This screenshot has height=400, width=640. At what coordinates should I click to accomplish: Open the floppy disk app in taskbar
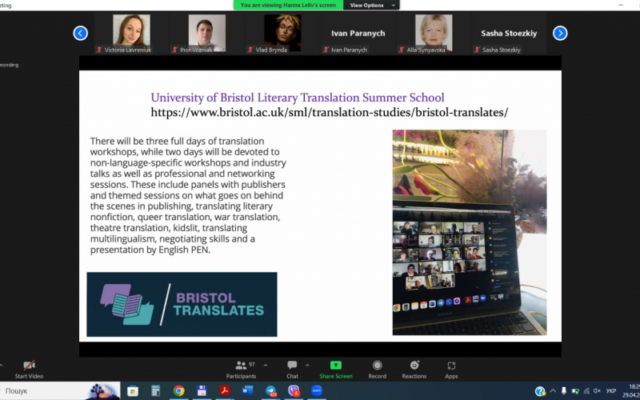(x=202, y=391)
